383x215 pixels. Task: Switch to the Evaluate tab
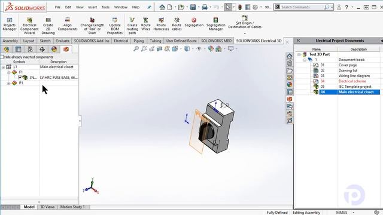point(63,41)
